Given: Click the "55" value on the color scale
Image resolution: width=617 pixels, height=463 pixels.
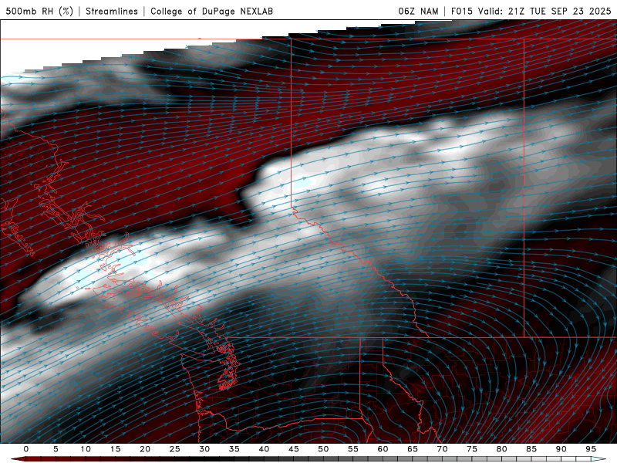Looking at the screenshot, I should 352,449.
